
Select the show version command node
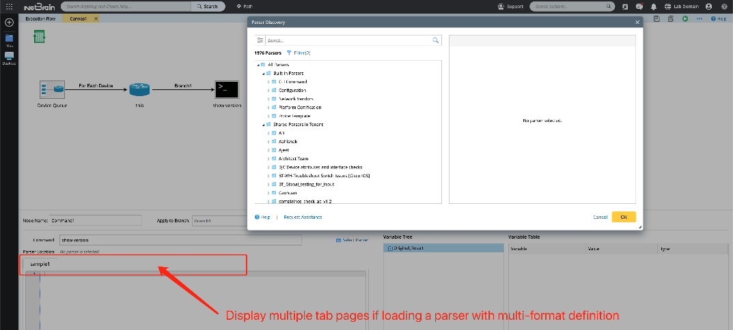point(227,89)
